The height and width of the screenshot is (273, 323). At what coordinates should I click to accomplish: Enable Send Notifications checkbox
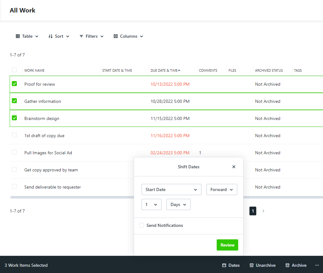142,225
